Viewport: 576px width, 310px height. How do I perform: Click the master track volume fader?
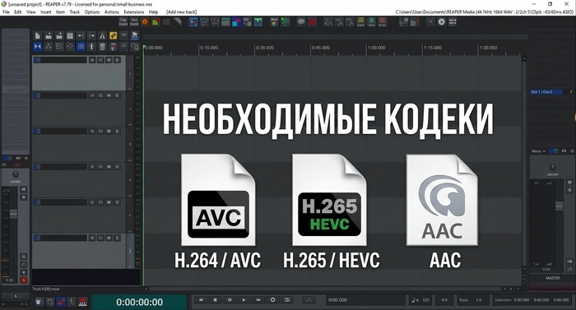(x=559, y=206)
